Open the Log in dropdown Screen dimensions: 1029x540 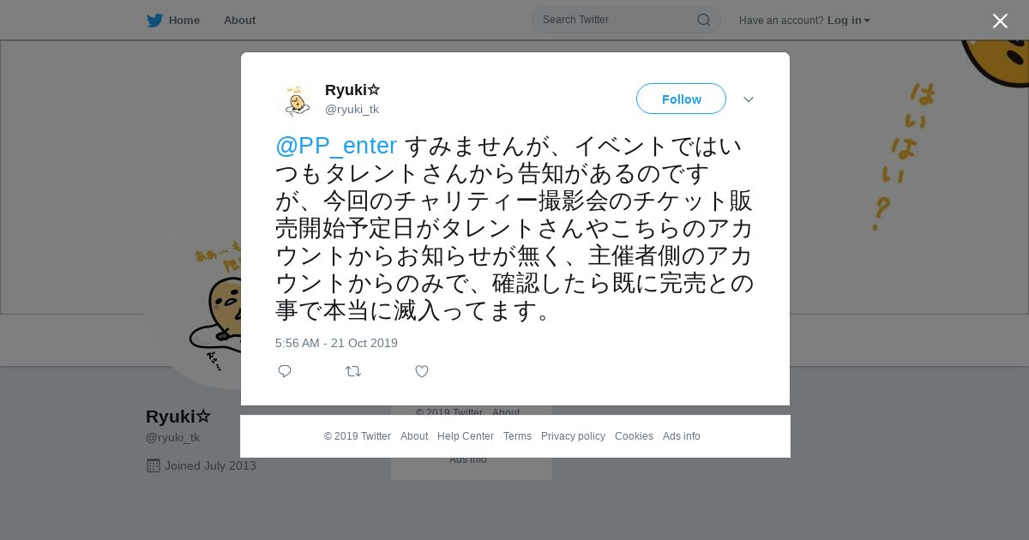click(848, 20)
